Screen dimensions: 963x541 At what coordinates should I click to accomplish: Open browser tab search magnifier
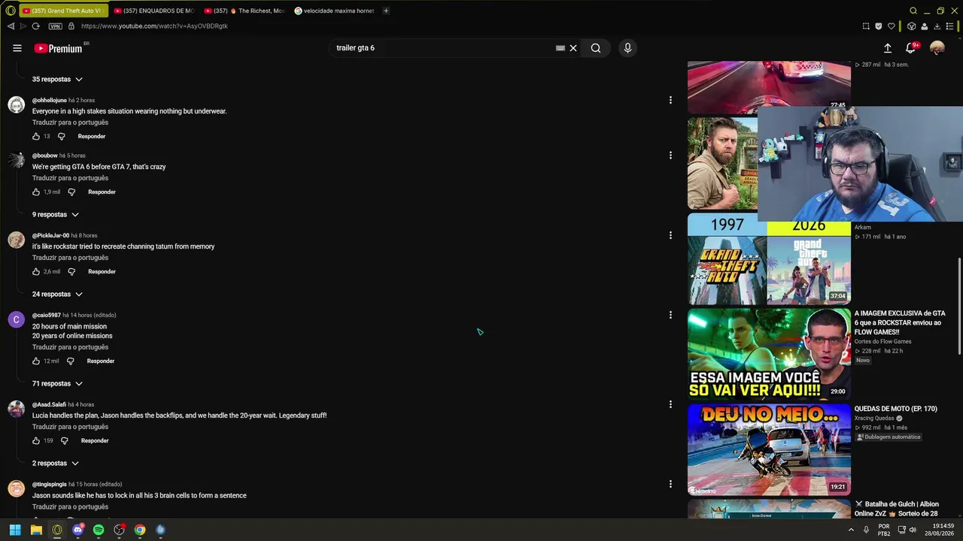[x=913, y=11]
